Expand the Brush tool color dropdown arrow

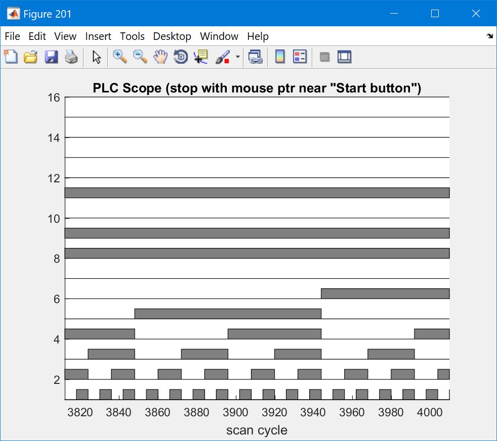coord(237,58)
